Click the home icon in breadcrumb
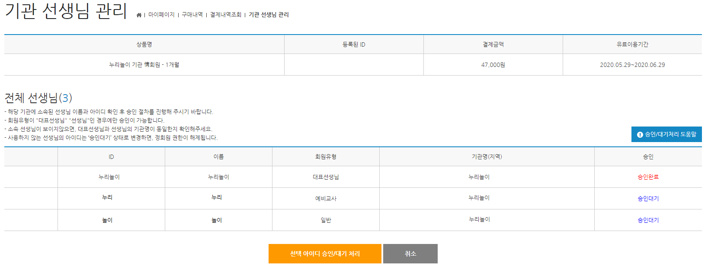 (139, 15)
